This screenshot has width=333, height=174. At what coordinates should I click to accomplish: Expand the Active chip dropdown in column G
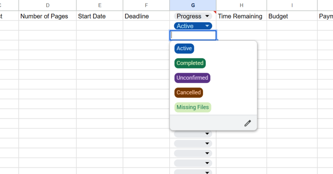click(x=207, y=26)
